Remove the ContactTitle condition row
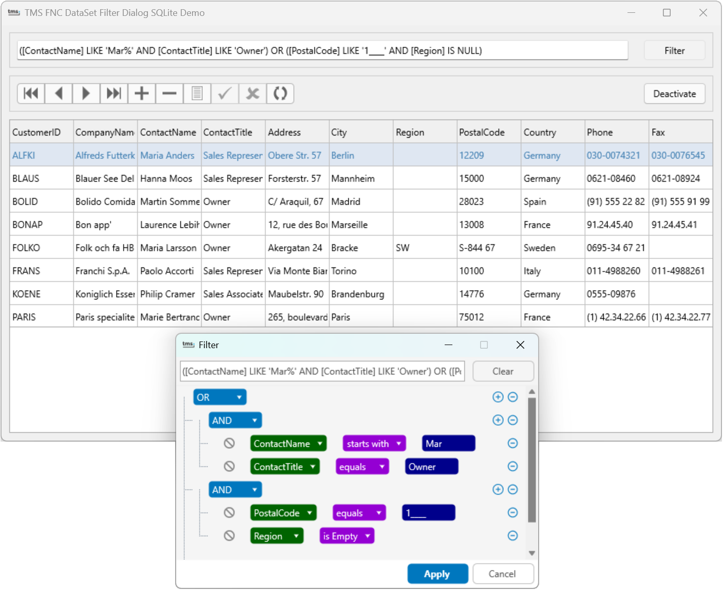The height and width of the screenshot is (590, 723). pos(512,466)
